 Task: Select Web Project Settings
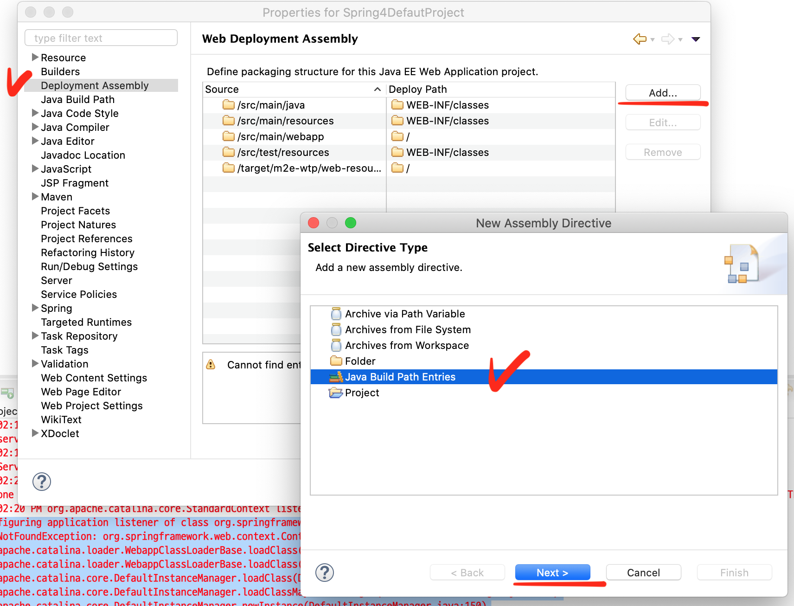pyautogui.click(x=92, y=406)
